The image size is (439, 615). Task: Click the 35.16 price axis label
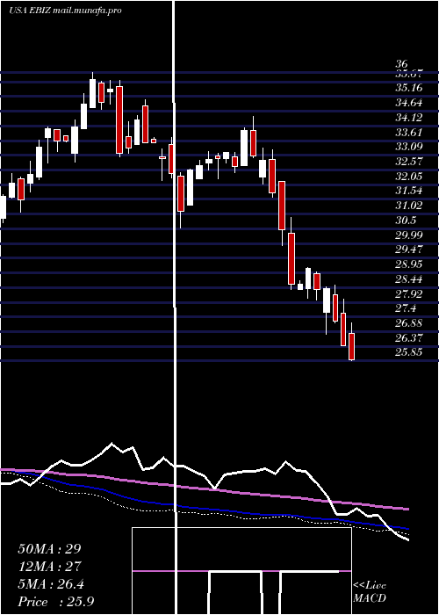409,88
